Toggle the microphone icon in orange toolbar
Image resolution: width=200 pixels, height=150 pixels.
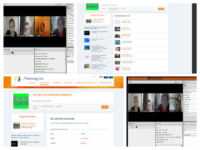pos(153,78)
